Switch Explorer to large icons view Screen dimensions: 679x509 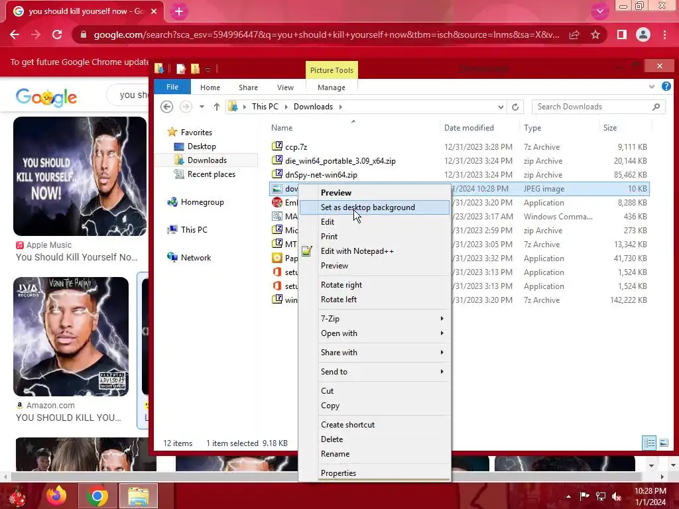point(663,443)
